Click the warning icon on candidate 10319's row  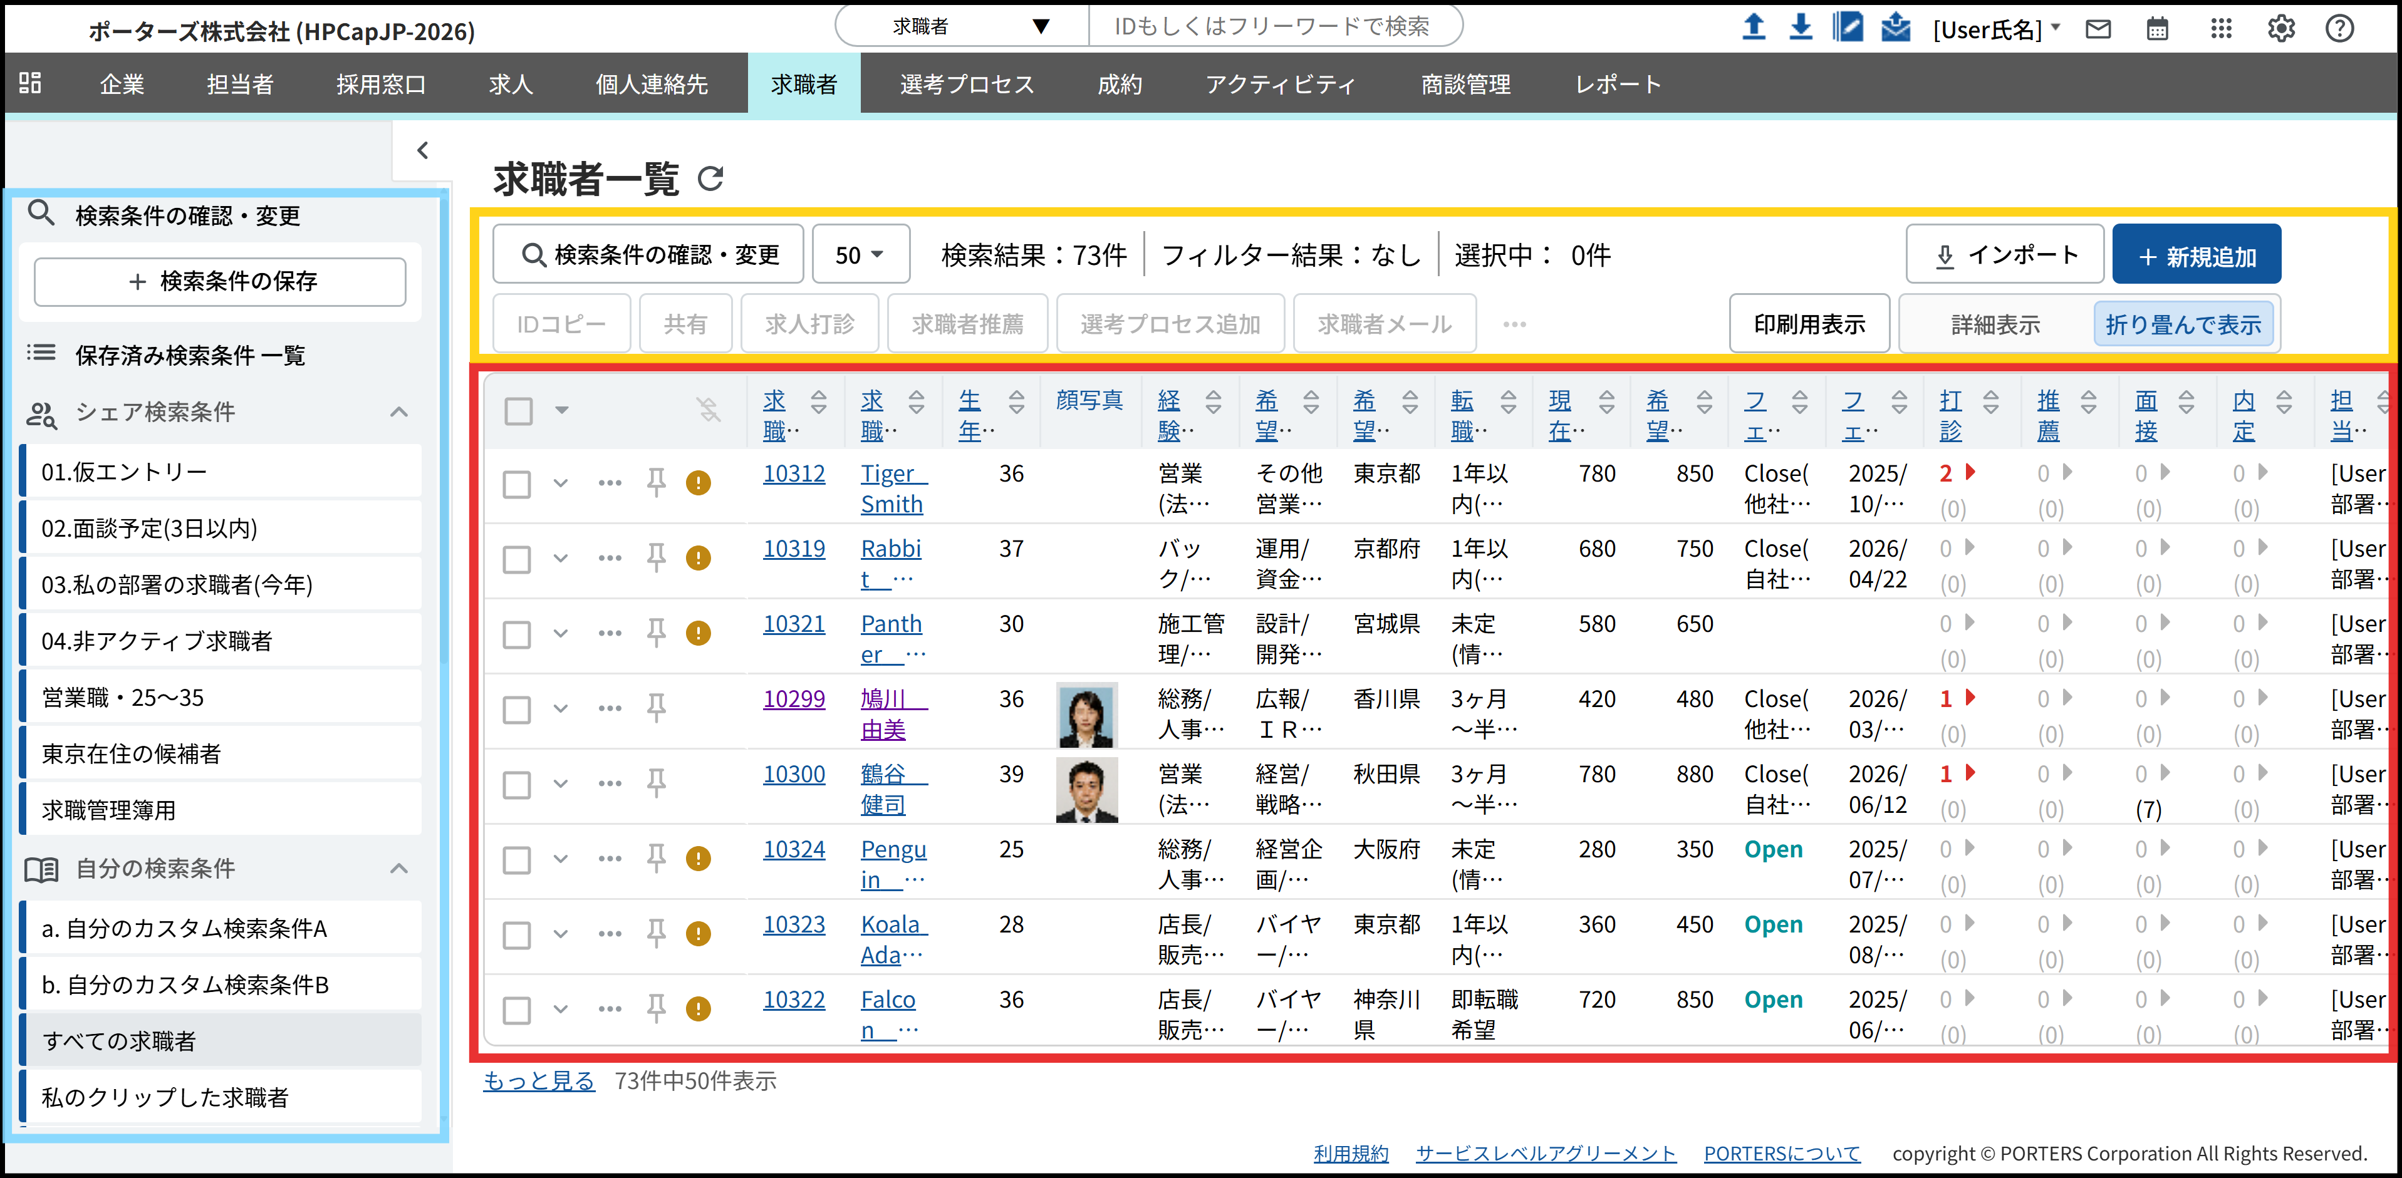tap(699, 558)
